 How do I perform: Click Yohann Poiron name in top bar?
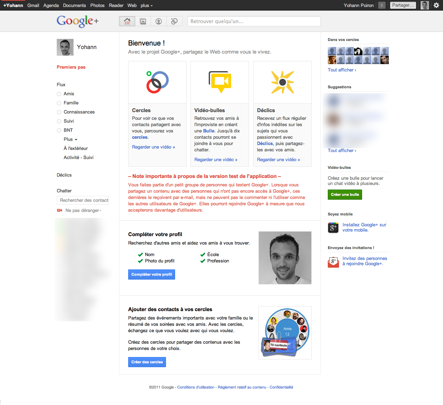[359, 5]
